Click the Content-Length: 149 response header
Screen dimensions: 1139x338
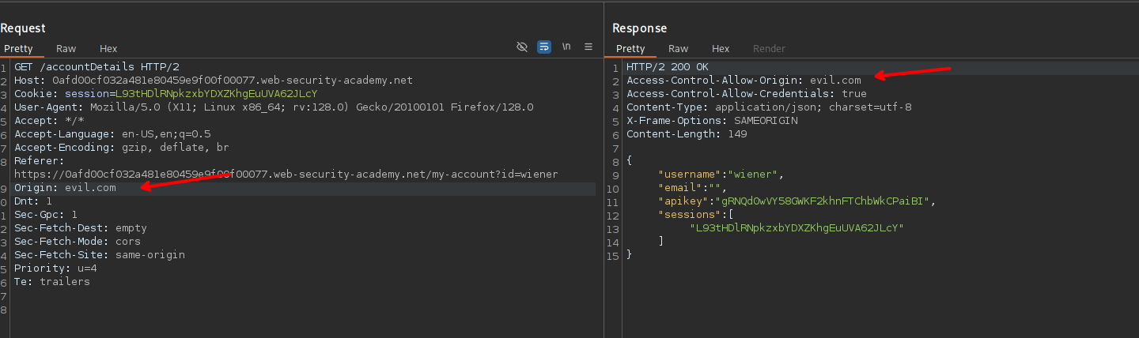click(x=687, y=134)
